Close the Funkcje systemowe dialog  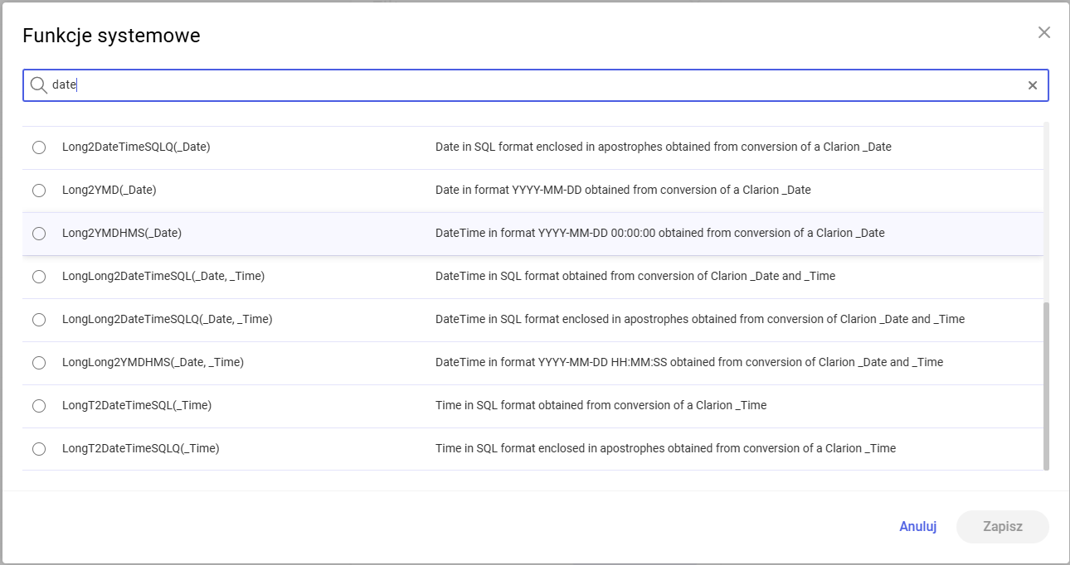(x=1044, y=32)
